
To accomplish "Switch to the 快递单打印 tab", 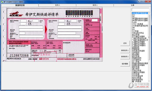I will click(20, 5).
